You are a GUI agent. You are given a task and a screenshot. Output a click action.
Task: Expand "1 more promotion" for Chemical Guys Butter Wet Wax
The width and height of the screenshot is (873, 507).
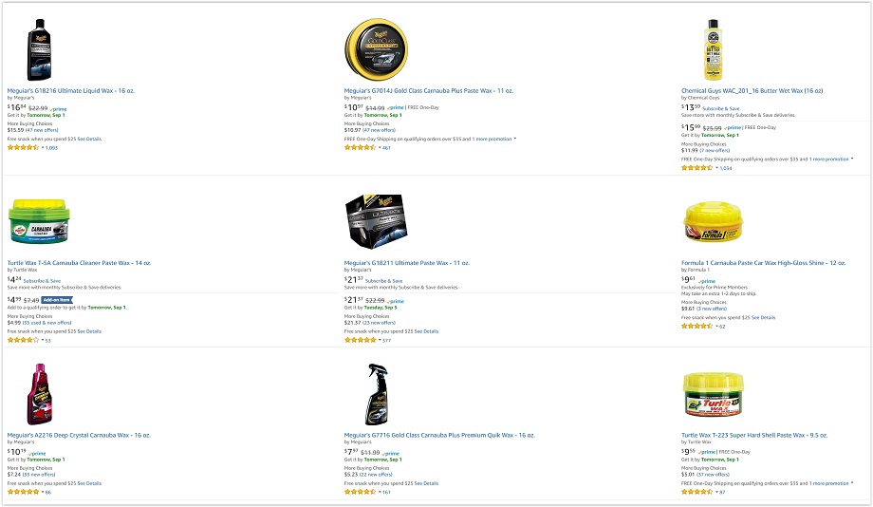coord(830,159)
